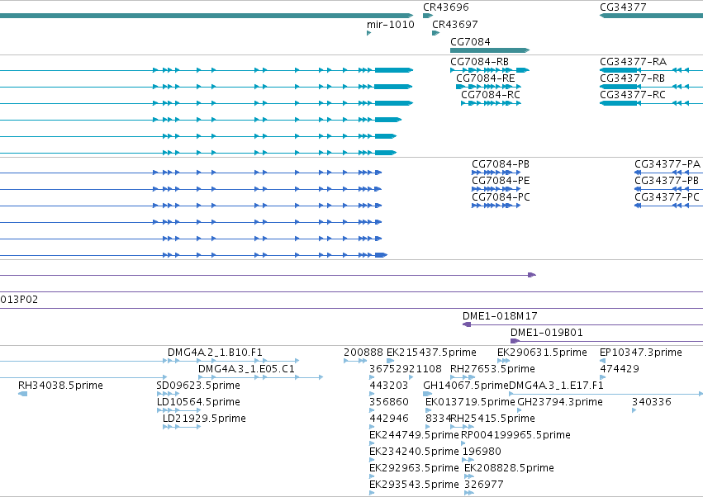Select the EK244749.5prime label
The image size is (703, 497).
(414, 436)
